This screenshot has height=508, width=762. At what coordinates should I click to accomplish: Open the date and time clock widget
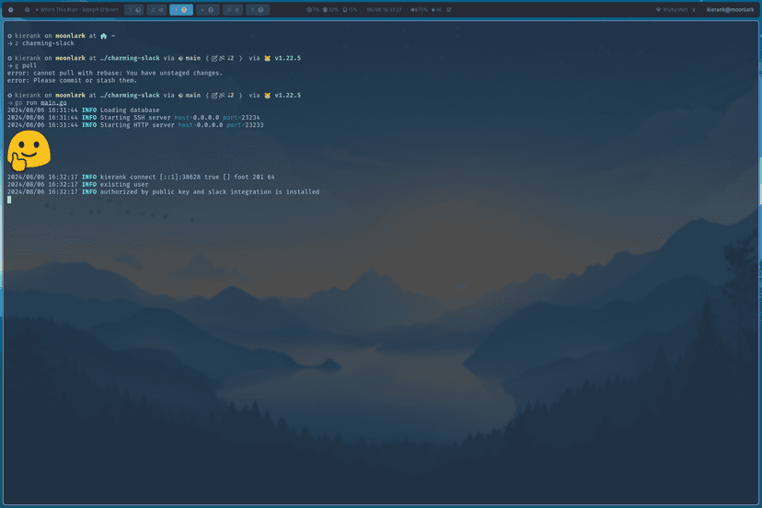(x=384, y=9)
